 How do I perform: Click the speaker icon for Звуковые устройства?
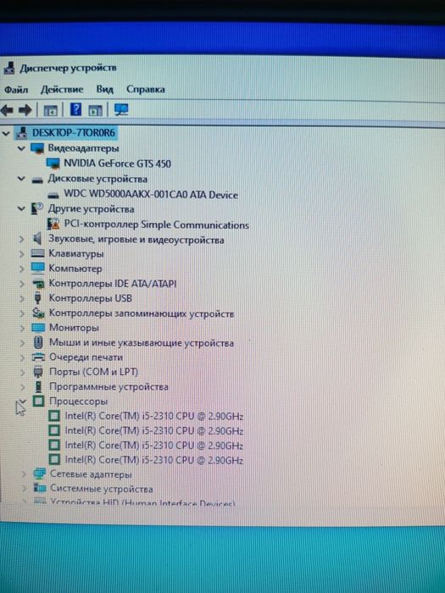[37, 239]
